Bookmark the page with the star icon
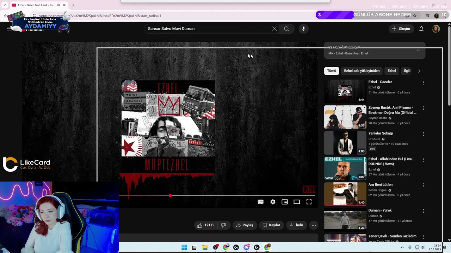The width and height of the screenshot is (451, 253). point(415,15)
